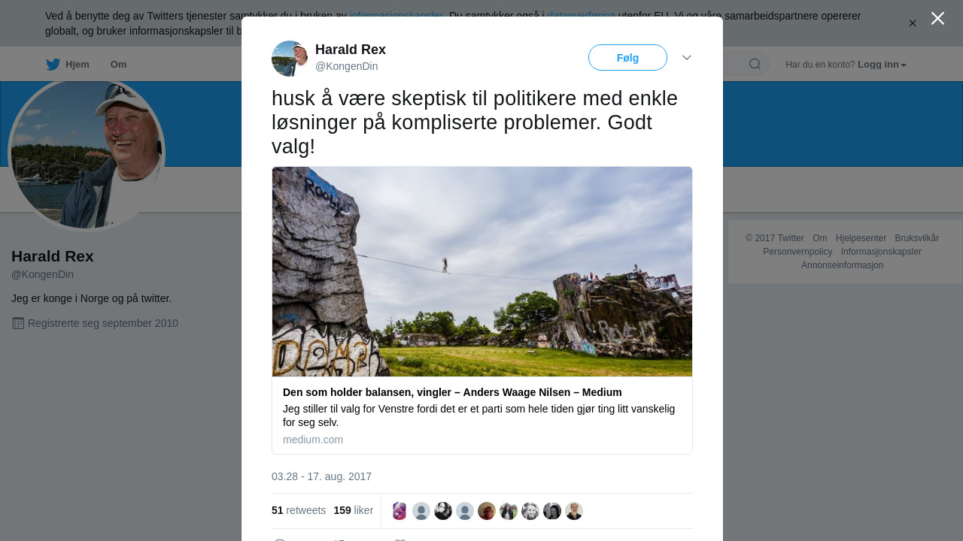Dismiss the cookie notice banner
The width and height of the screenshot is (963, 541).
pos(913,23)
